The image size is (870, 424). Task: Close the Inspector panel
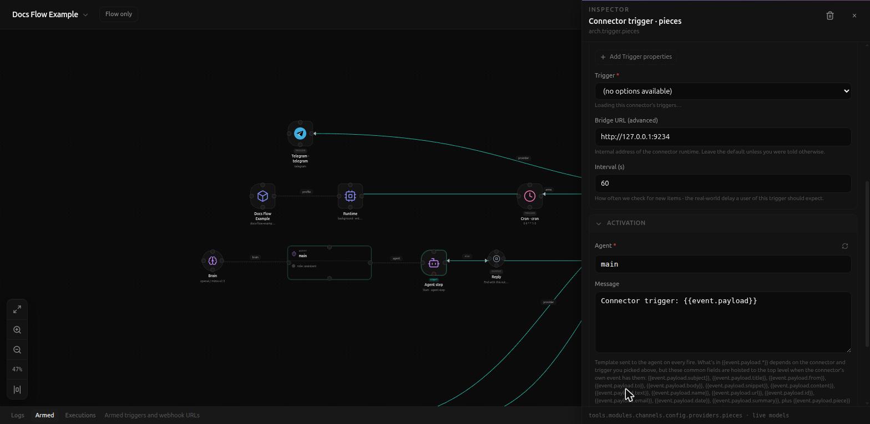click(x=854, y=16)
